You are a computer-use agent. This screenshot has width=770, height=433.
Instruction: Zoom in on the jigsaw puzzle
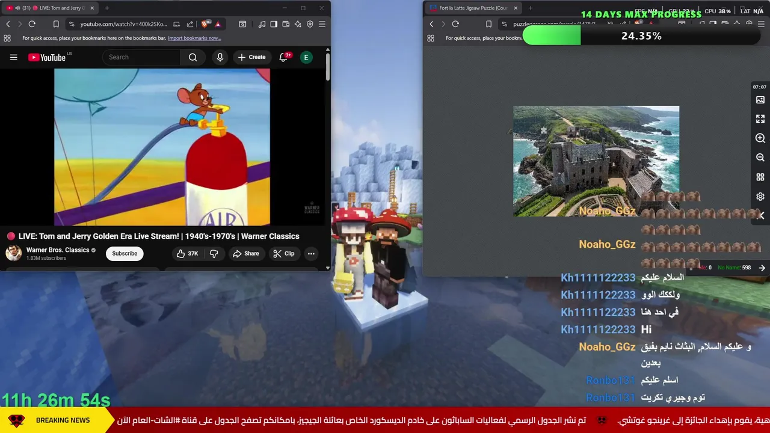tap(760, 138)
